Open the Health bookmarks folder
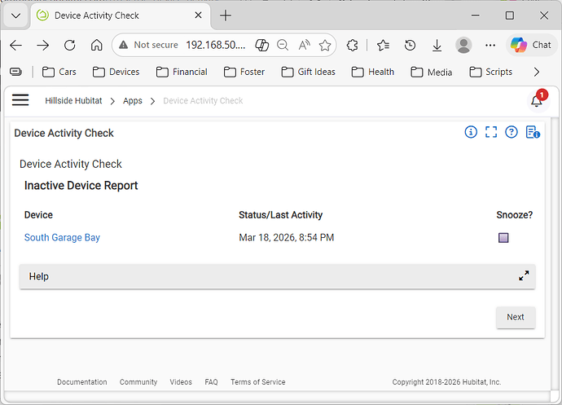The image size is (562, 405). (x=373, y=72)
